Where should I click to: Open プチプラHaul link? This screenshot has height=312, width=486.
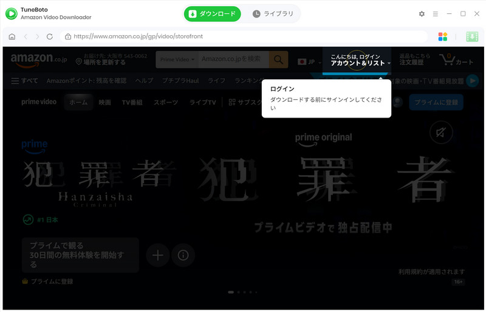(180, 81)
